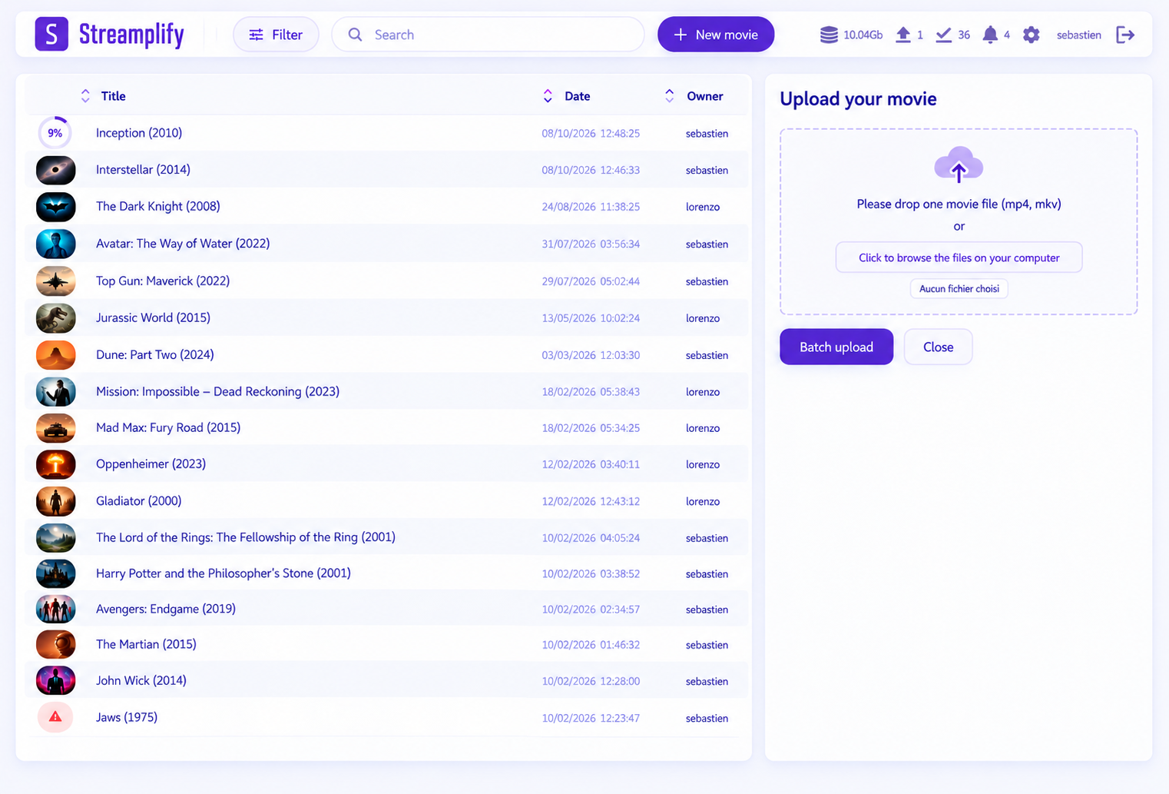
Task: Click the Search input field
Action: (x=488, y=35)
